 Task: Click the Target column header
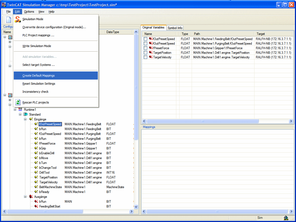(274, 34)
